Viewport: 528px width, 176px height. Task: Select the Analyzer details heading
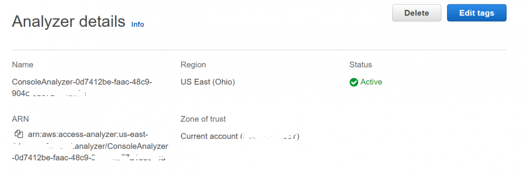(x=69, y=22)
